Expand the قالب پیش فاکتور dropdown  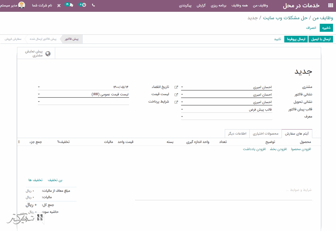(x=182, y=109)
